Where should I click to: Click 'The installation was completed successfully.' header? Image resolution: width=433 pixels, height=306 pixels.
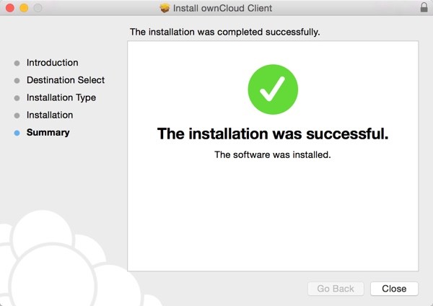(x=224, y=32)
